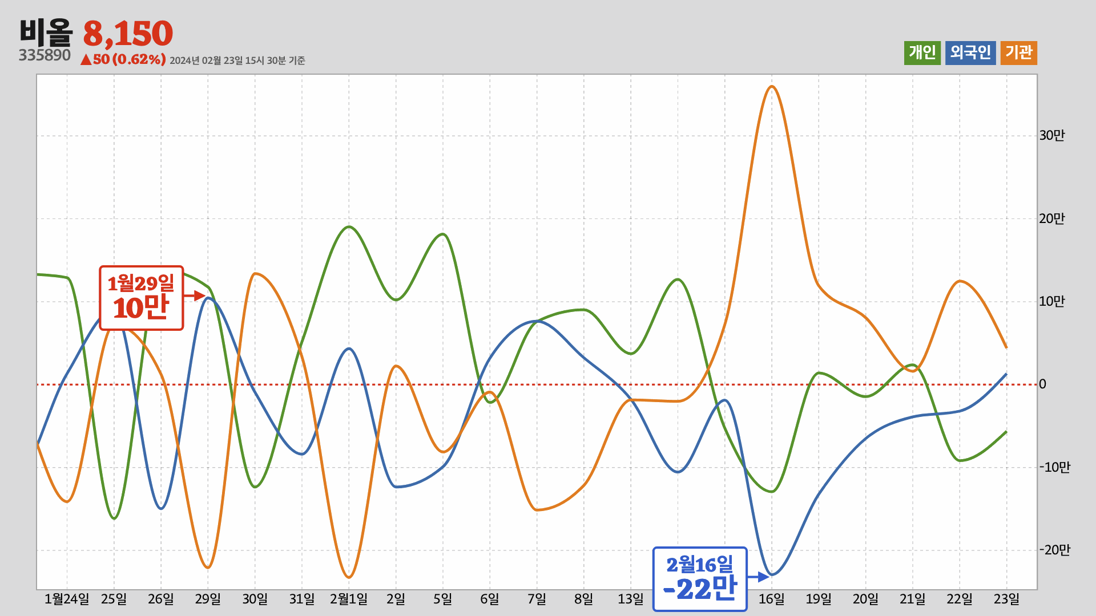Click the 8일 x-axis label

(x=584, y=599)
